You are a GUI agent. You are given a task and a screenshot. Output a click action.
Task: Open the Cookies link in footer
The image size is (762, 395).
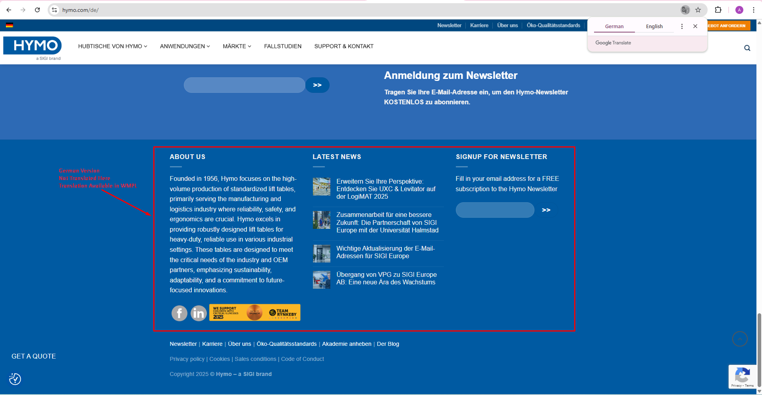click(x=220, y=359)
